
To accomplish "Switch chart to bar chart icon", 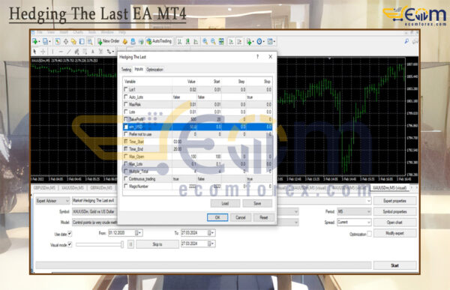I will 180,42.
